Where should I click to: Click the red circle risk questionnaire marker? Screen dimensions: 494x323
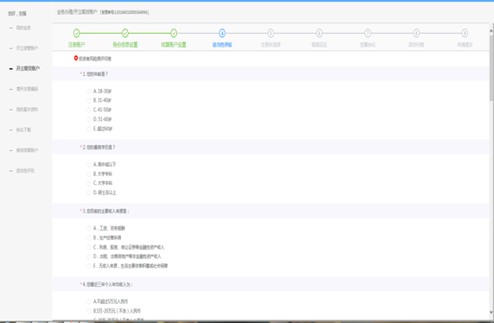pos(76,58)
